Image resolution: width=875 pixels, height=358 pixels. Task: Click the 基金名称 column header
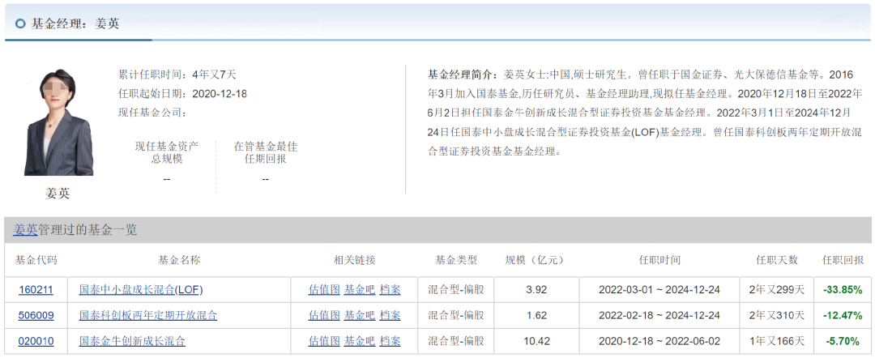179,261
